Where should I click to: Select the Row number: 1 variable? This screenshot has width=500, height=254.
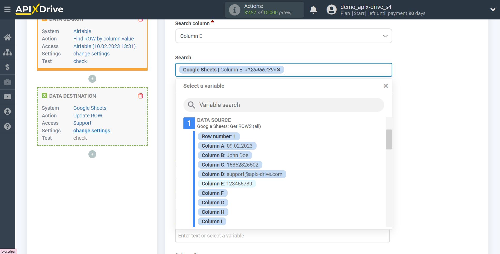[219, 136]
